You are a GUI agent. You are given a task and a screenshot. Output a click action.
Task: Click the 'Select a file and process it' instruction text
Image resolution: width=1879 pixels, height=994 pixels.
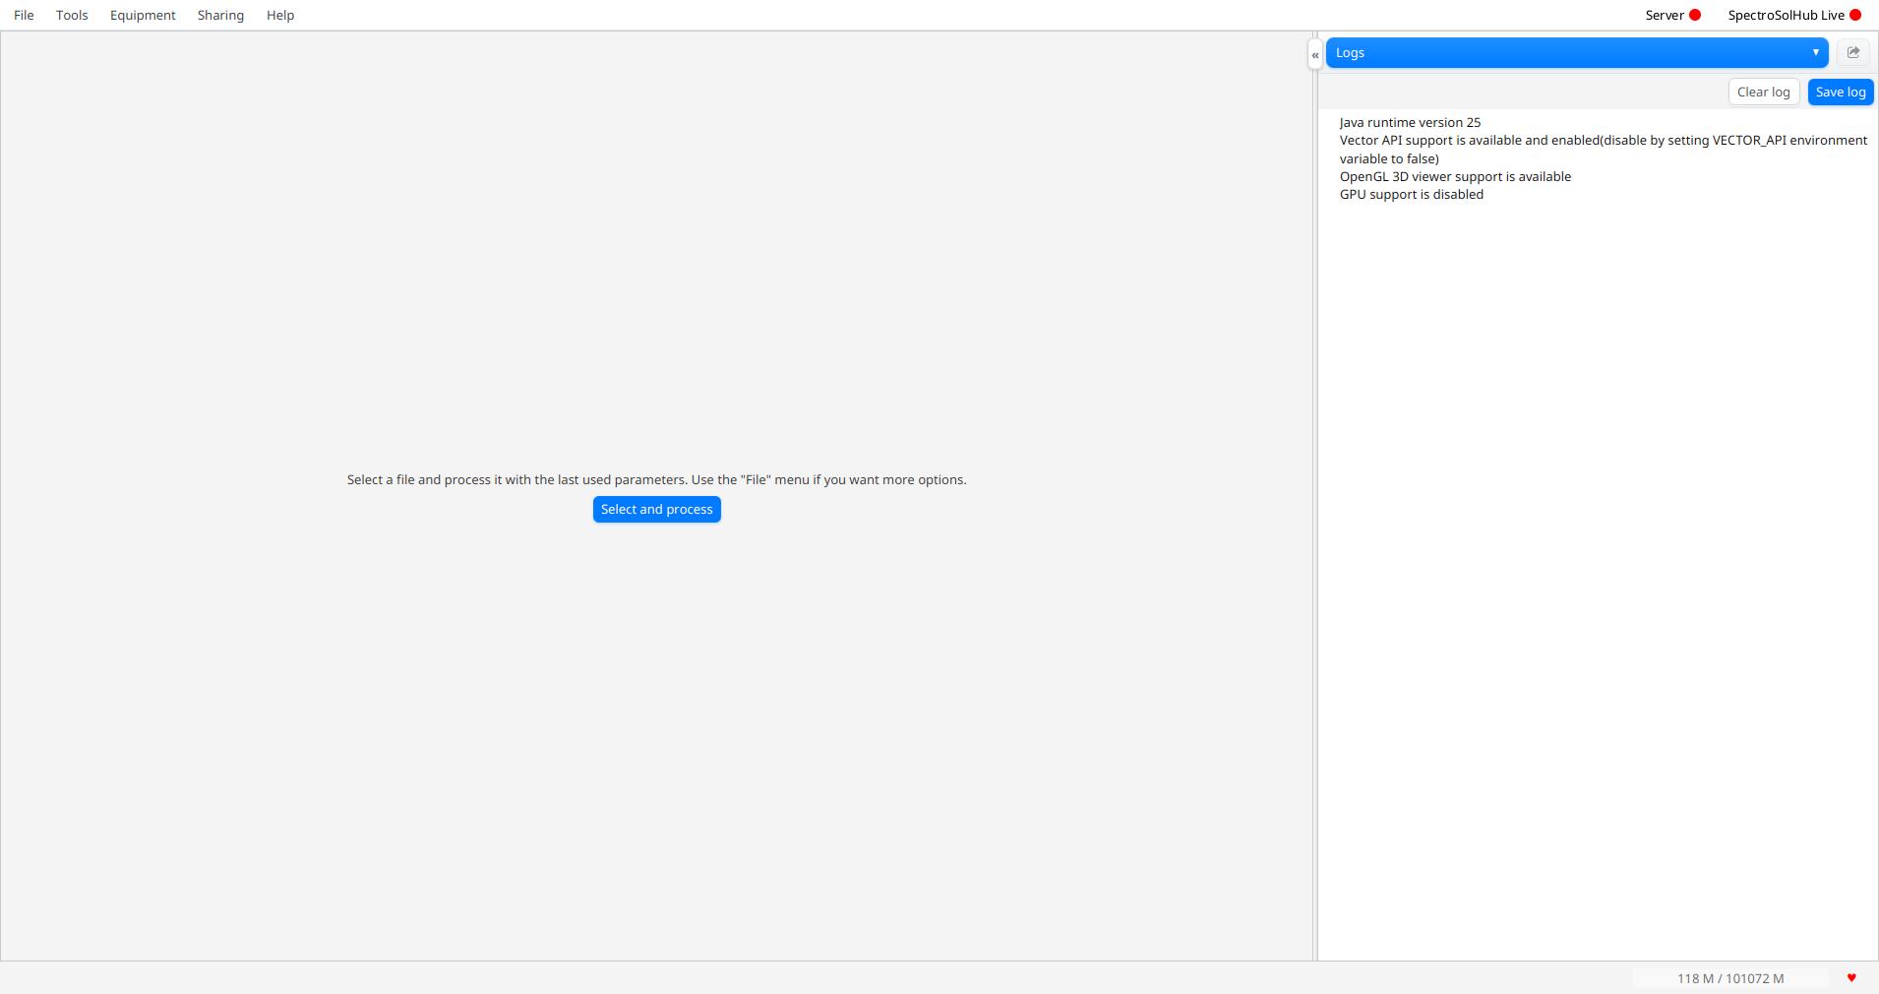pyautogui.click(x=657, y=479)
